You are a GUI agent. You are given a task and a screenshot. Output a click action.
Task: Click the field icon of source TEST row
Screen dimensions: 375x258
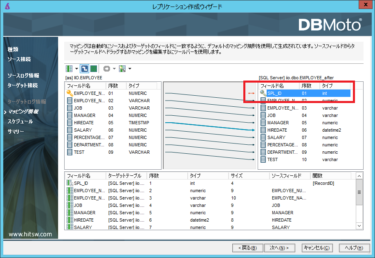[70, 152]
